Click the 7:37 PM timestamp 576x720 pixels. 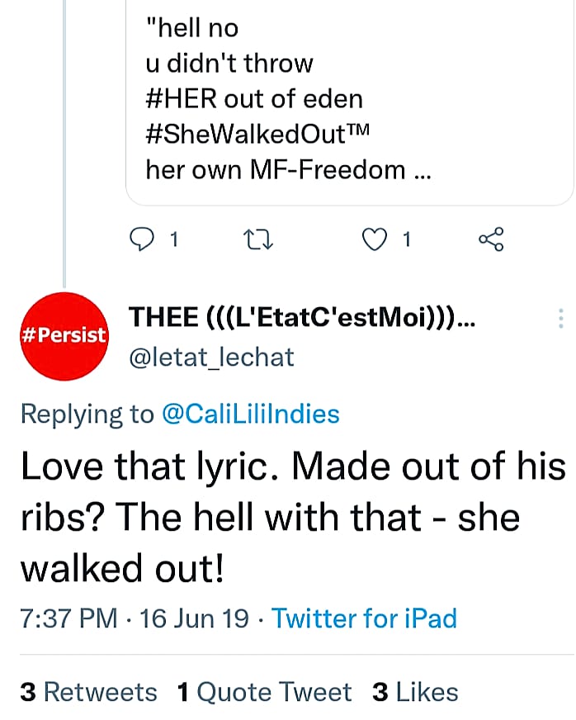pyautogui.click(x=68, y=618)
